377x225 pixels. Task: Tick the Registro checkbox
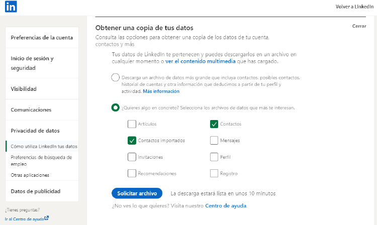pyautogui.click(x=214, y=173)
